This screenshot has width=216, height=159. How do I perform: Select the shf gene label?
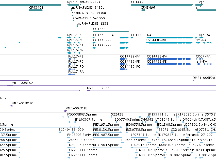pyautogui.click(x=198, y=8)
